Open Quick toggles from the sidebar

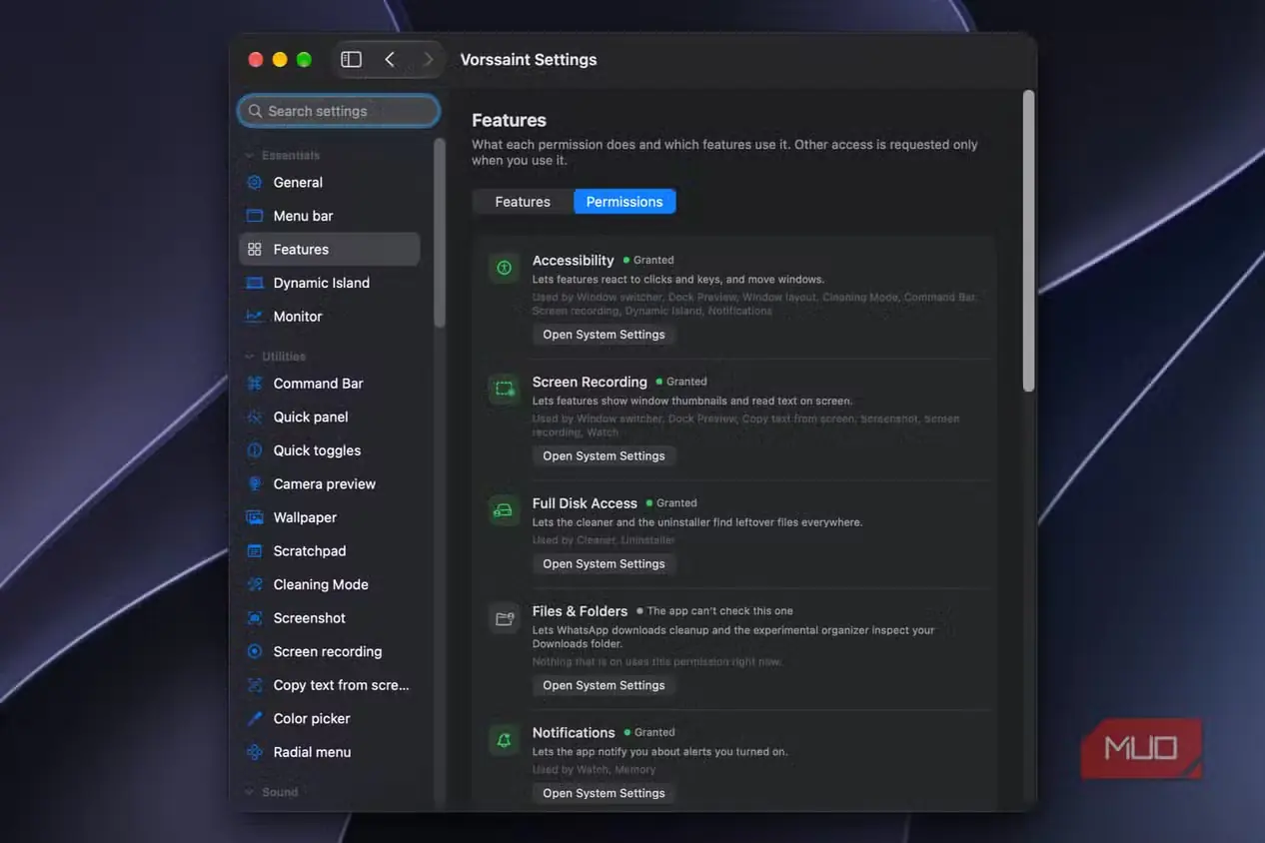(x=330, y=450)
